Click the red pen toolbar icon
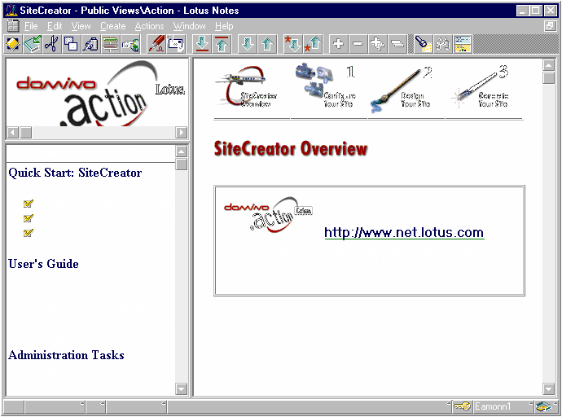562x417 pixels. [x=156, y=44]
